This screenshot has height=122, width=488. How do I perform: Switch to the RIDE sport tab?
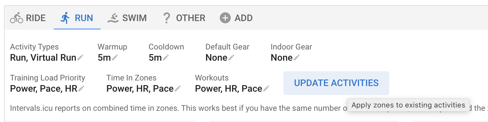pos(28,18)
